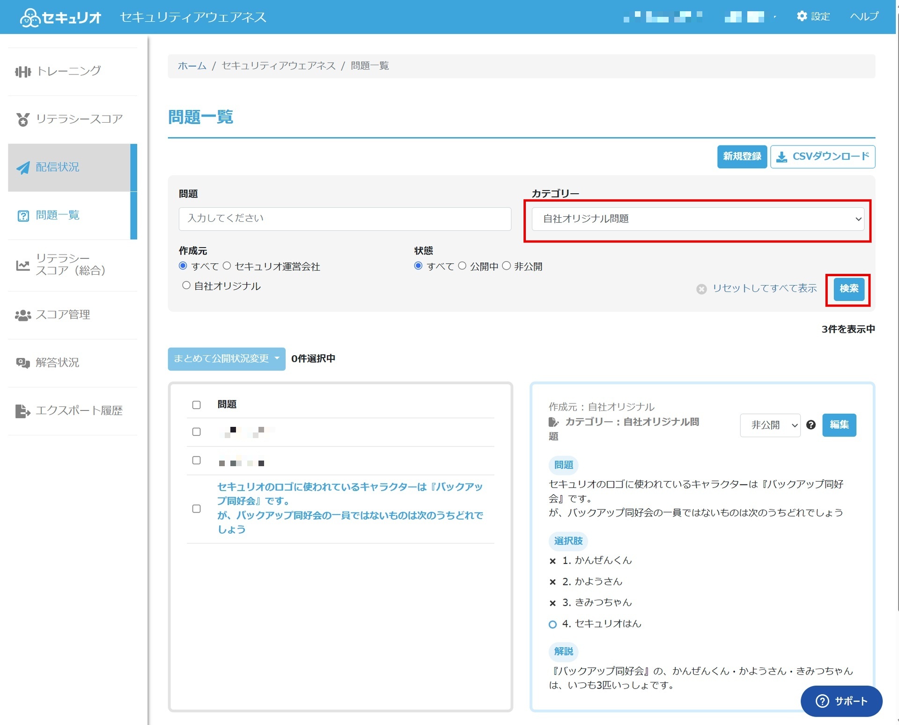Click the 3件を表示中 count text
The width and height of the screenshot is (899, 725).
[x=848, y=330]
